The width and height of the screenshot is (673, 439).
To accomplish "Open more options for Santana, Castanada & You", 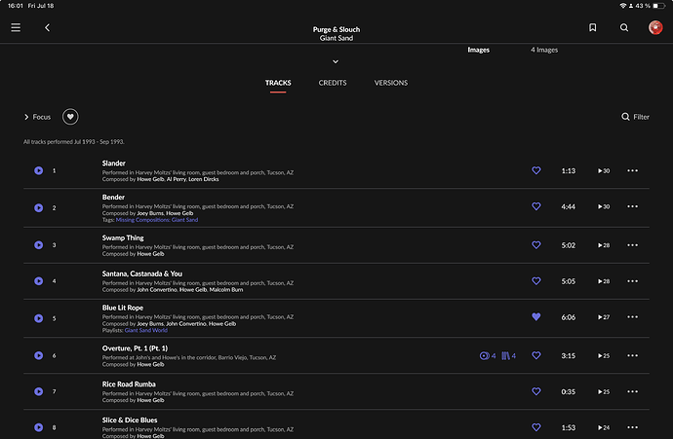I will pos(632,281).
